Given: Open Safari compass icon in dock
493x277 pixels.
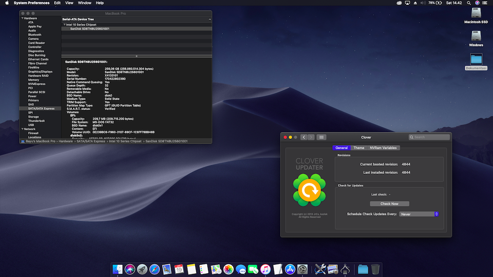Looking at the screenshot, I should (x=155, y=269).
